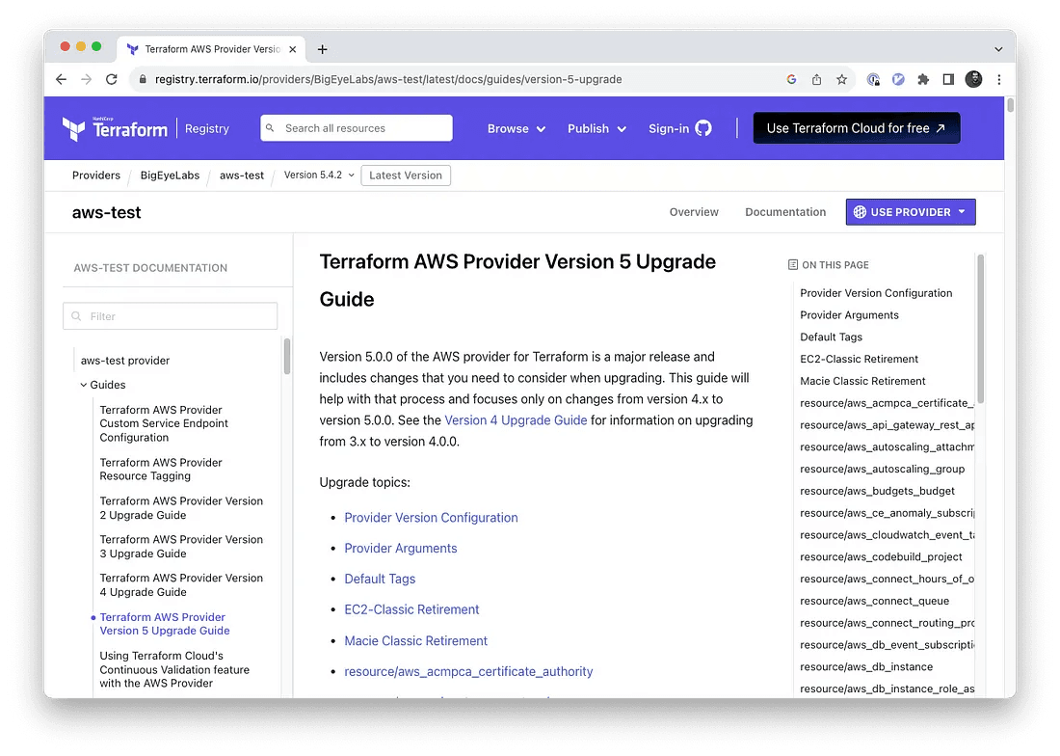
Task: Reload the page with the refresh icon
Action: (x=112, y=79)
